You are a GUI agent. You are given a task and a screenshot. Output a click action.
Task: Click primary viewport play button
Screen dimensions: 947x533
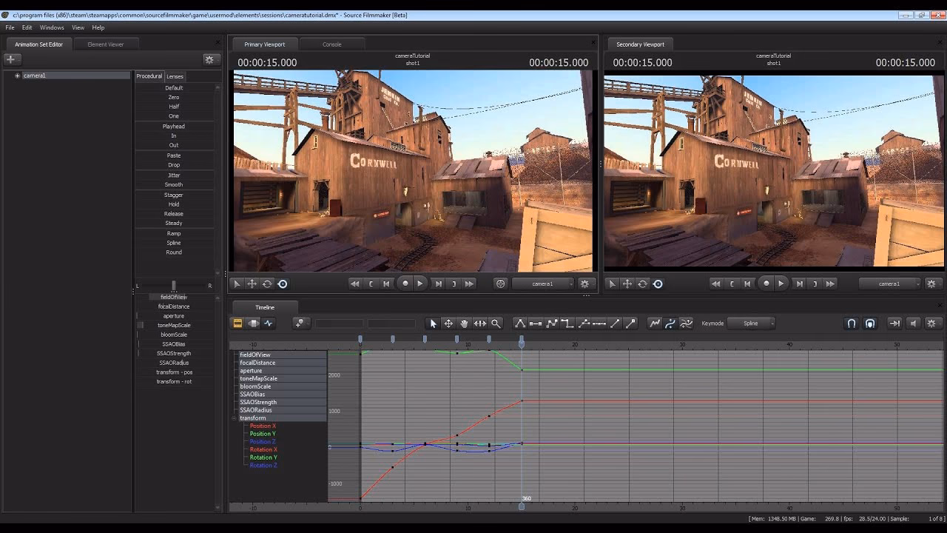click(x=420, y=284)
